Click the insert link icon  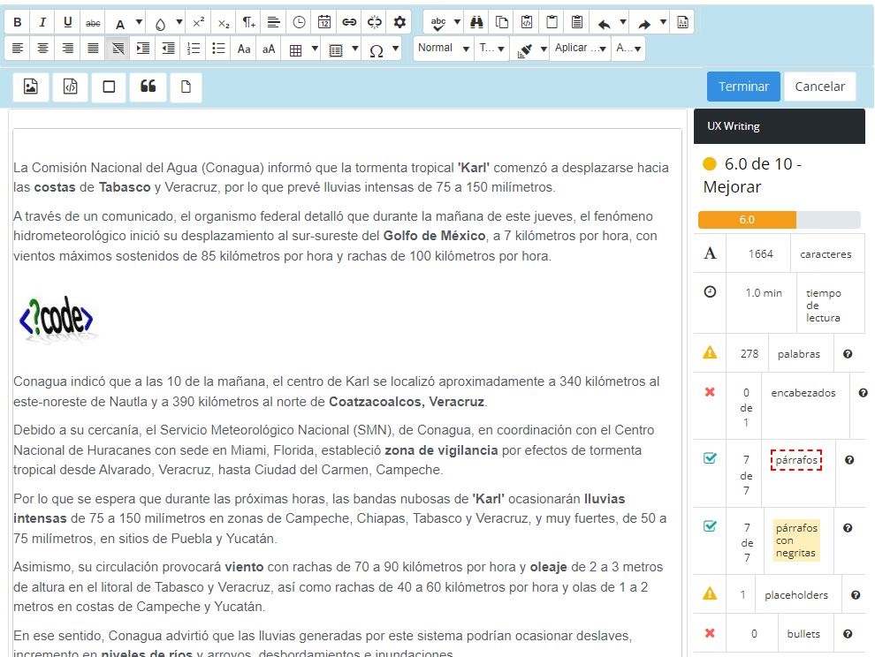[x=348, y=22]
